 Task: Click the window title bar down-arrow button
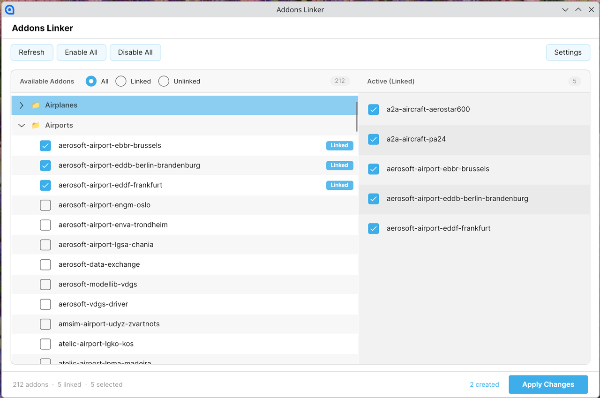pyautogui.click(x=566, y=9)
